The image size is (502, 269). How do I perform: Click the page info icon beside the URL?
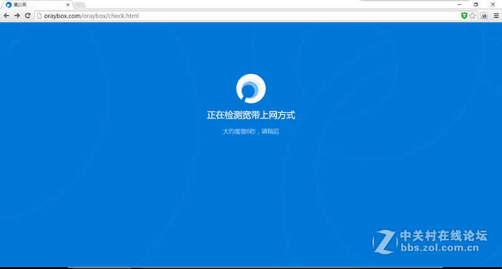tap(40, 16)
